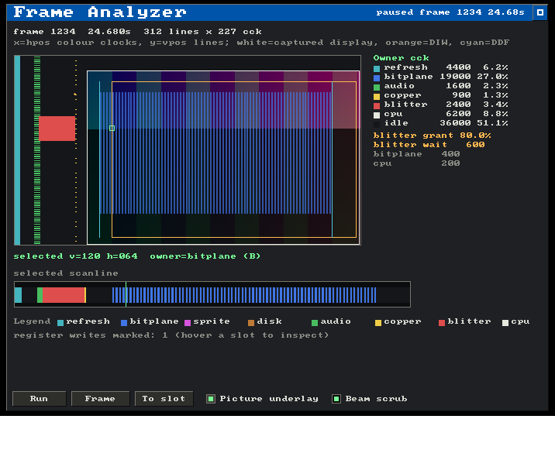Click the 'refresh 4400 6.2%' row
The height and width of the screenshot is (450, 555).
pos(441,67)
